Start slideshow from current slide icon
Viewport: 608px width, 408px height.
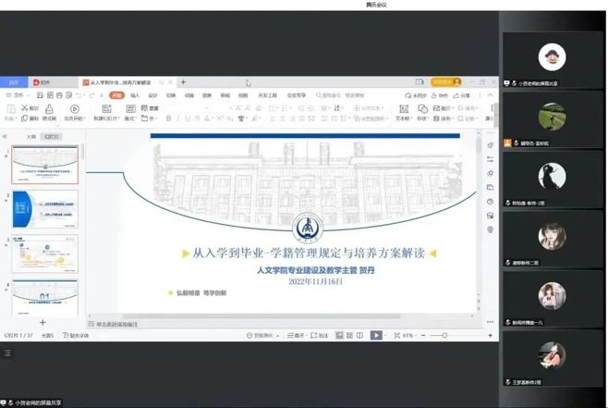tap(75, 108)
